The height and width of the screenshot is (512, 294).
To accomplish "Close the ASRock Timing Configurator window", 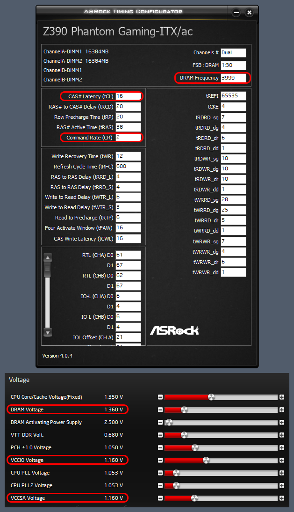I will (x=249, y=13).
